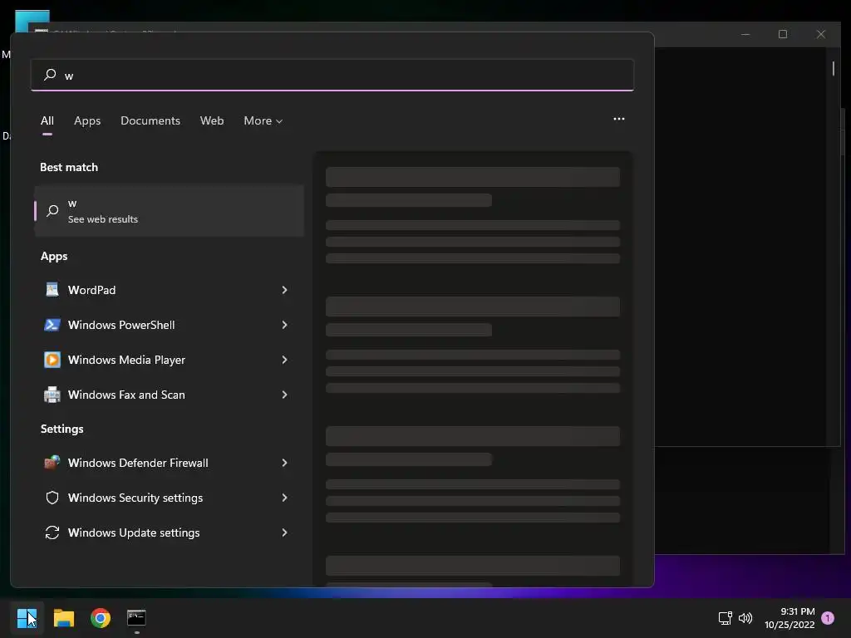
Task: Switch to the Command Prompt taskbar icon
Action: (137, 618)
